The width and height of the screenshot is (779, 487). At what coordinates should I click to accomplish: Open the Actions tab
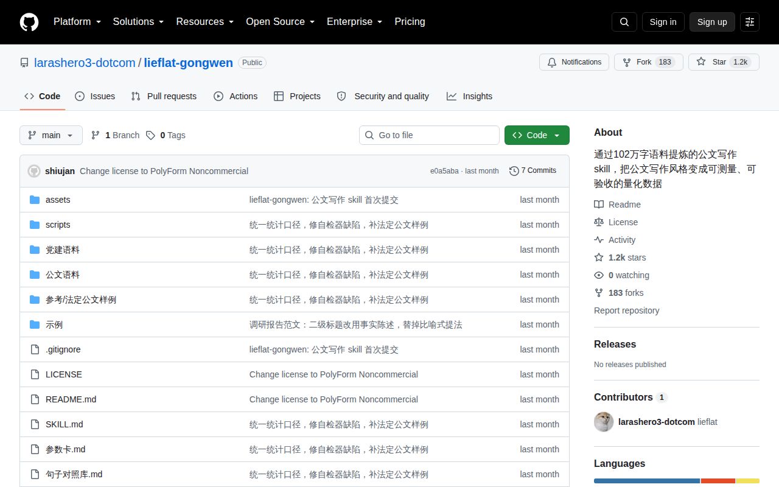(x=236, y=96)
